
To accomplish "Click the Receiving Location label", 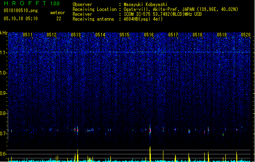I will (x=94, y=9).
